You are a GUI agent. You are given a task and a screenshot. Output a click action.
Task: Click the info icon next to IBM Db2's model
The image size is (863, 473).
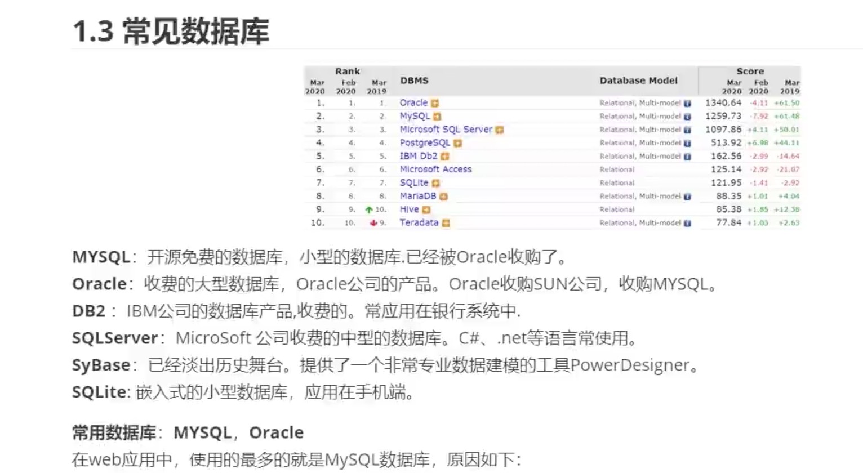pyautogui.click(x=687, y=156)
